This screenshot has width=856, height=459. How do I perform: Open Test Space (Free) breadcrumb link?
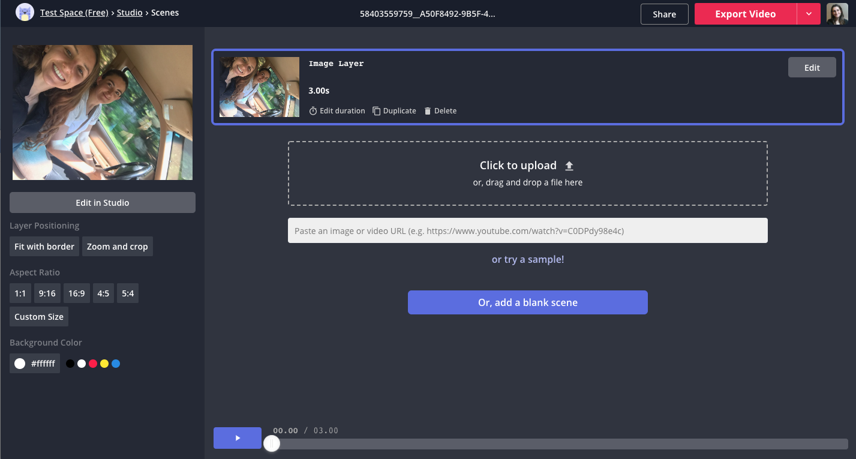click(x=75, y=12)
